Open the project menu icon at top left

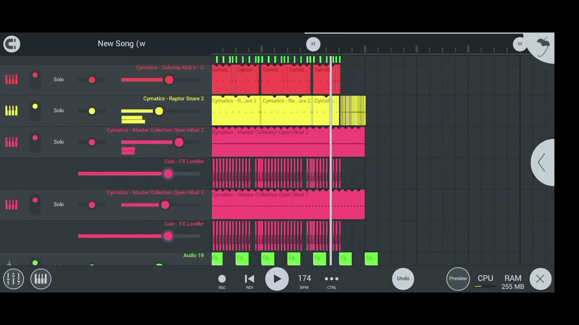(x=12, y=44)
